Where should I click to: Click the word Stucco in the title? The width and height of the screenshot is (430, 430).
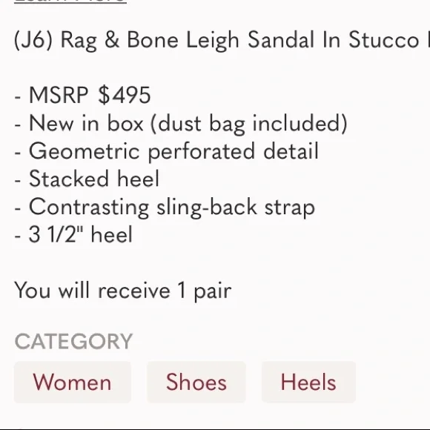[x=384, y=40]
